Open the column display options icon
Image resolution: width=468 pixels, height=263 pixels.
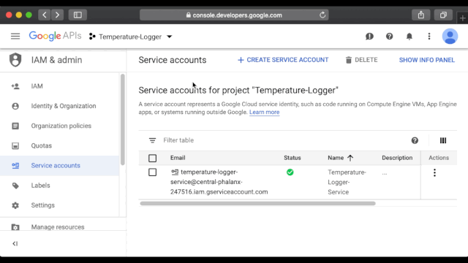pos(443,140)
